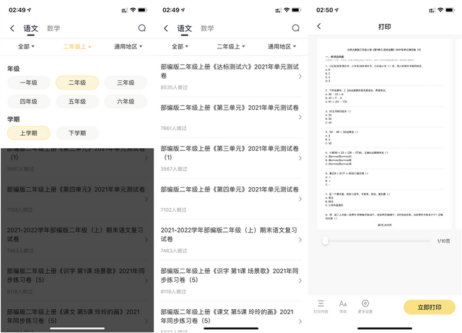This screenshot has width=462, height=333.
Task: Pick the 六年级 grade chip
Action: point(126,101)
